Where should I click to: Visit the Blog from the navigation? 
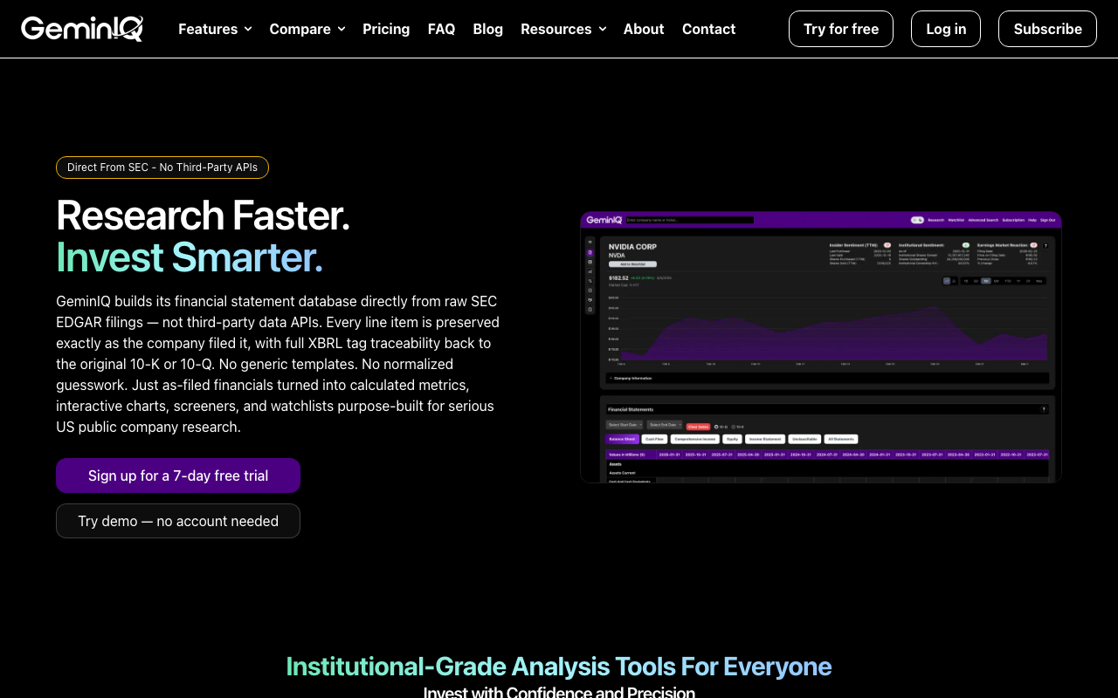click(488, 29)
